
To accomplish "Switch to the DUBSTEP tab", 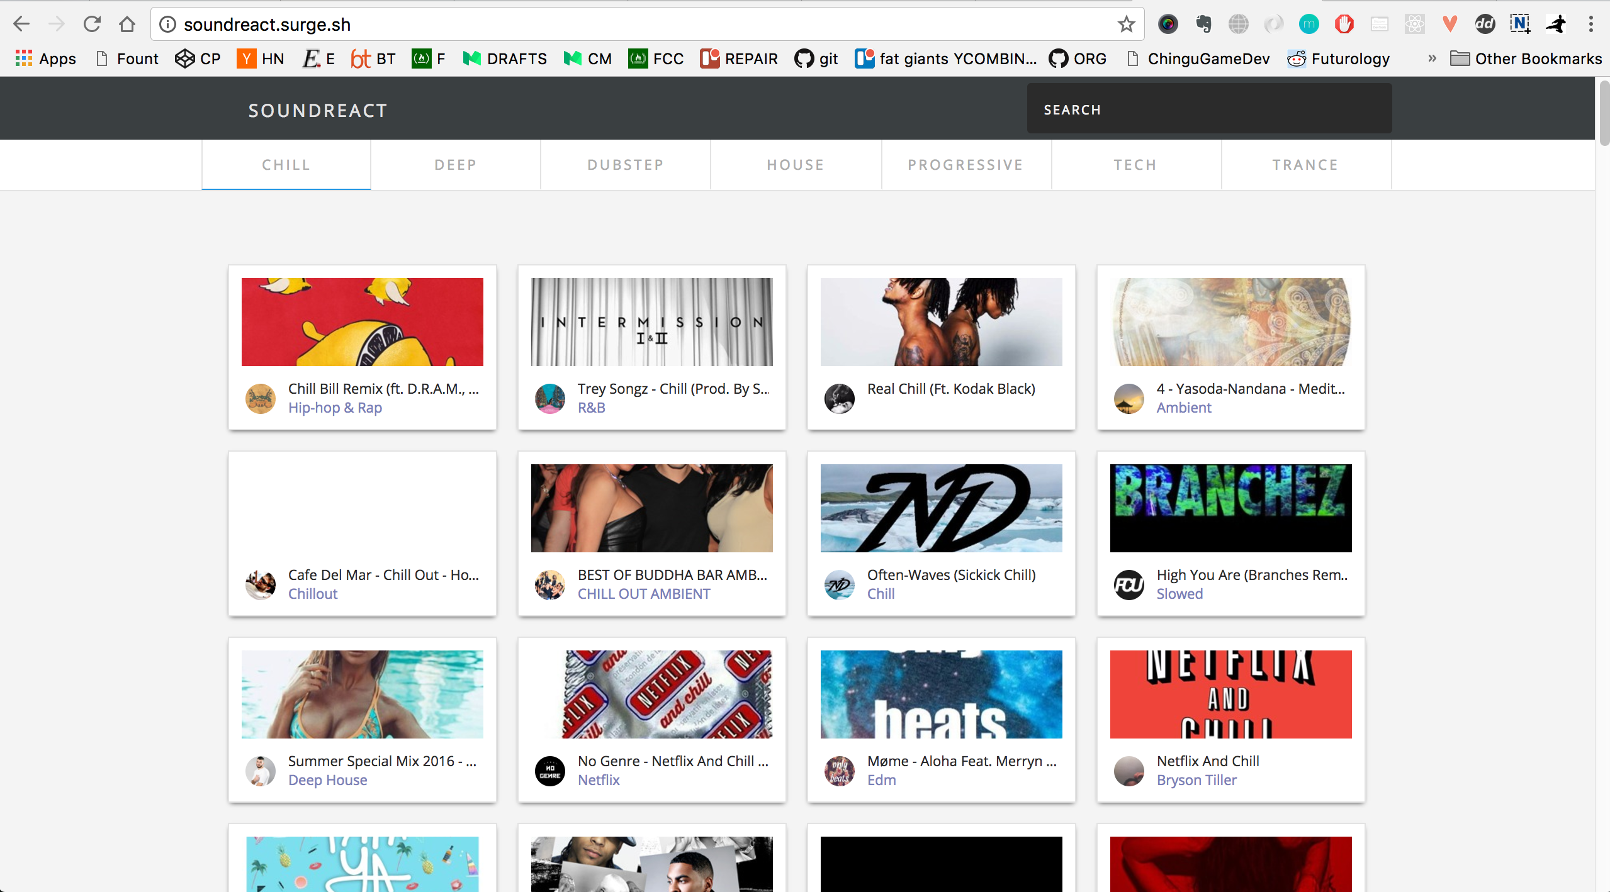I will [626, 165].
